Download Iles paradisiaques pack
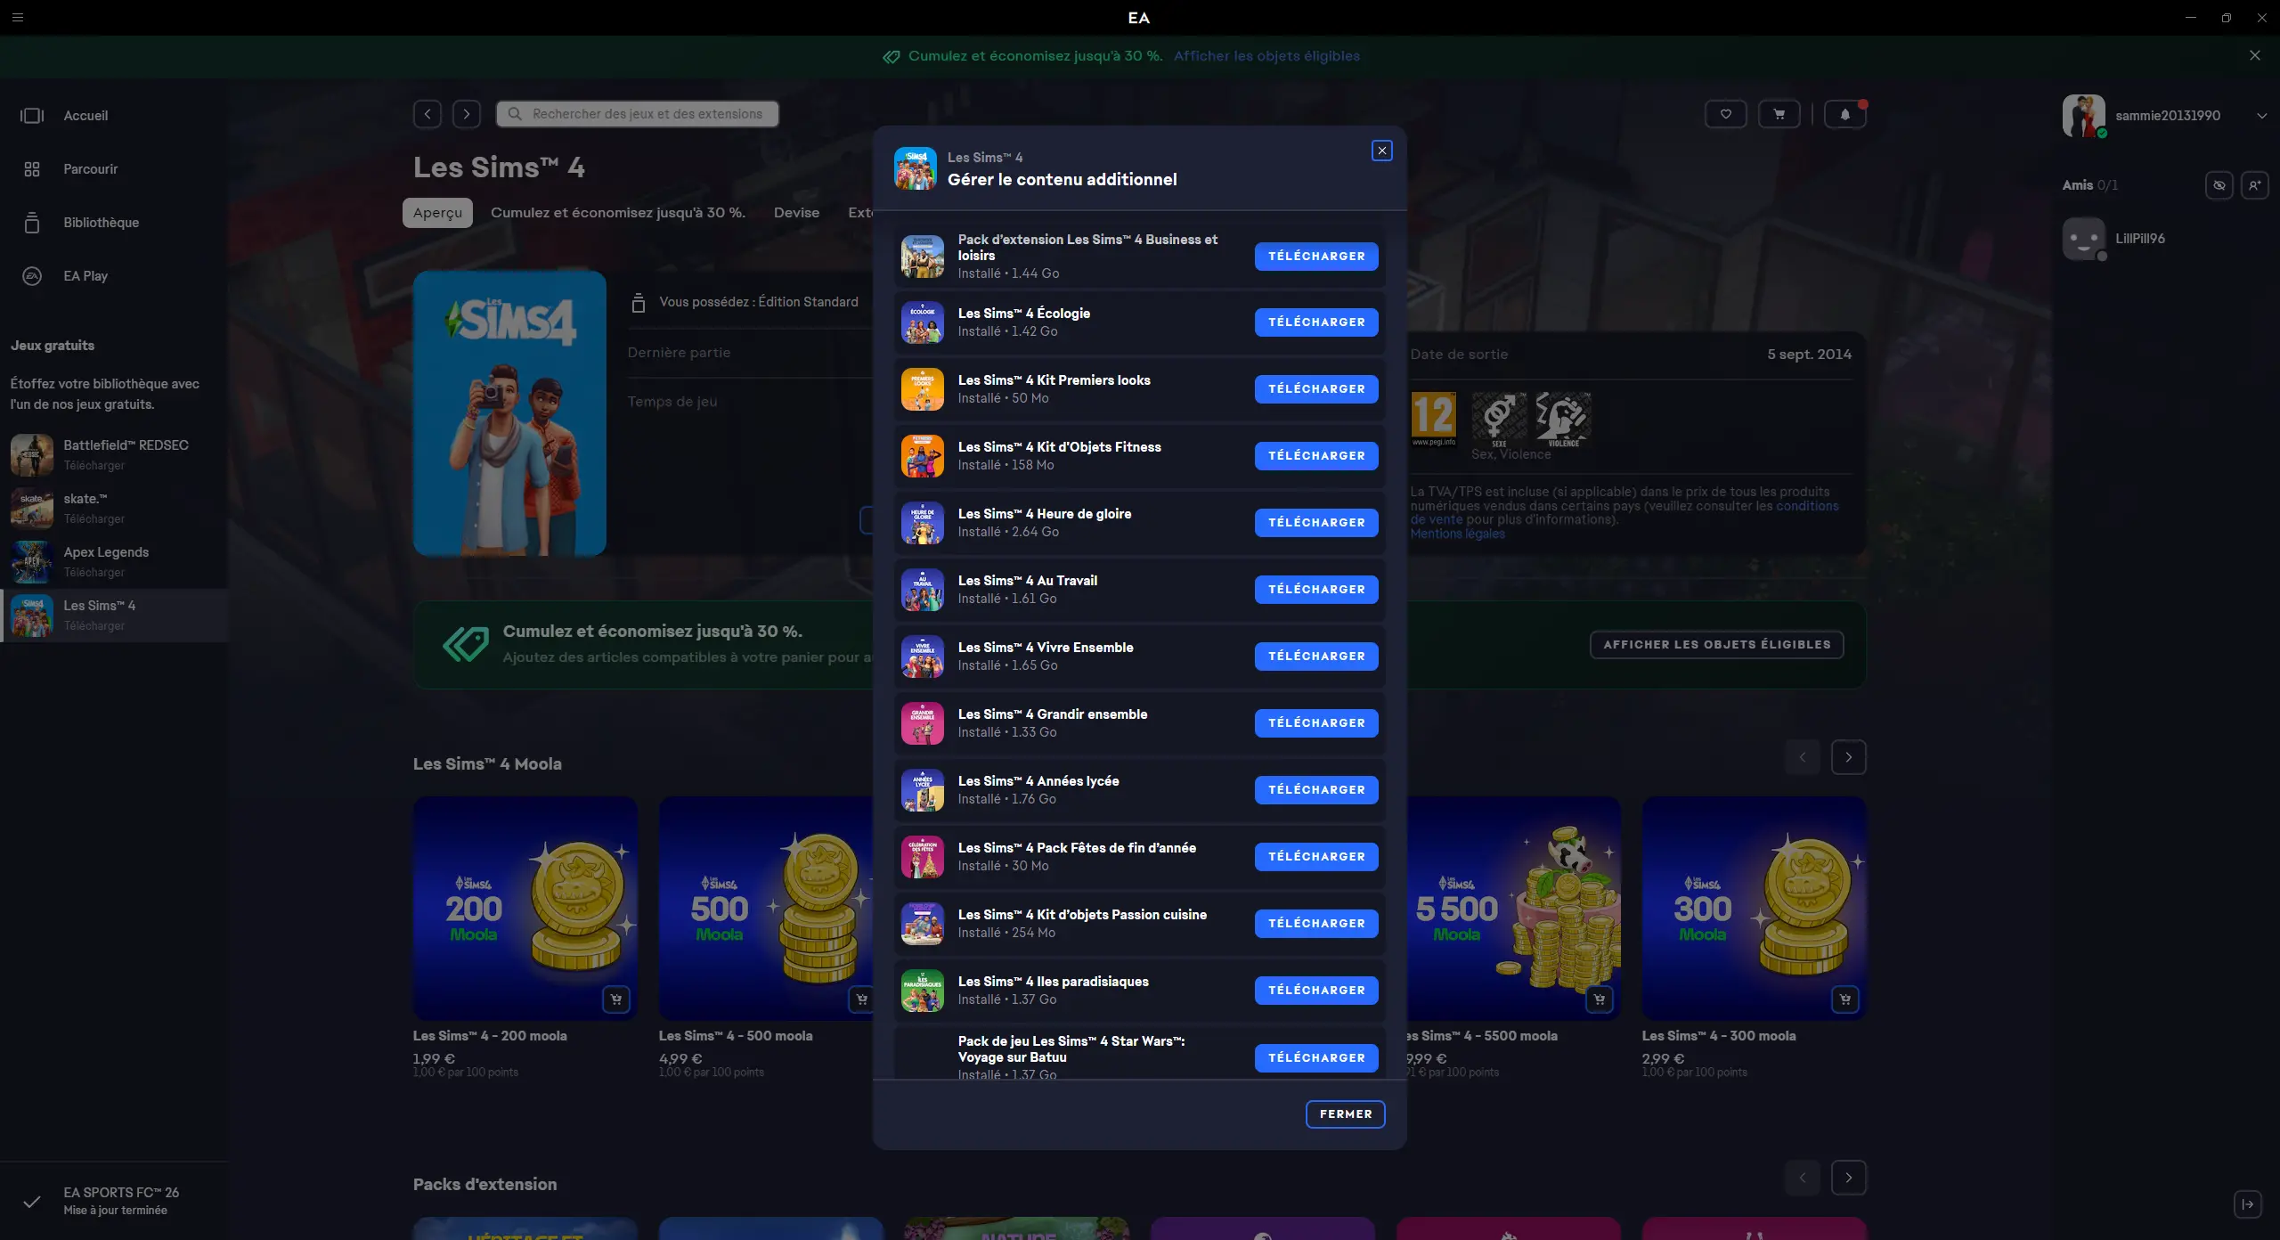Screen dimensions: 2280x1240 1316,991
